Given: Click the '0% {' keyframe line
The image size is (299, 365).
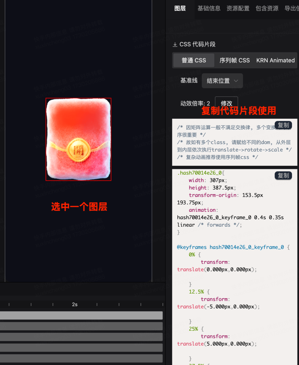Looking at the screenshot, I should [195, 255].
